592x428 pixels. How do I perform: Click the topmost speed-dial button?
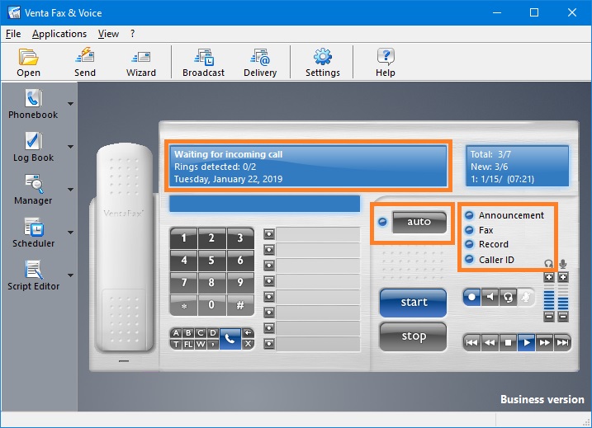click(x=269, y=234)
